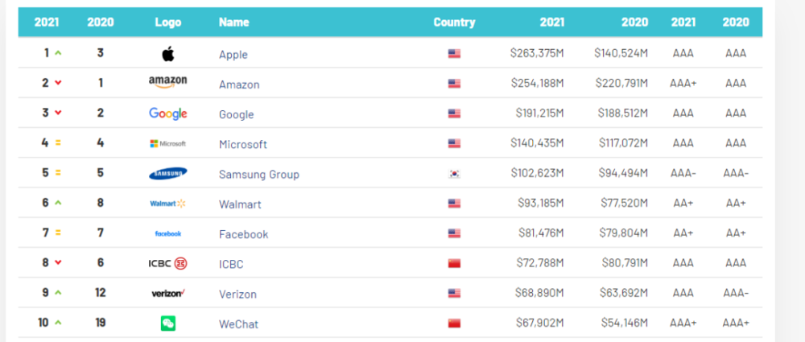Click Amazon's 2021 value $254,188M
805x342 pixels.
pyautogui.click(x=537, y=84)
